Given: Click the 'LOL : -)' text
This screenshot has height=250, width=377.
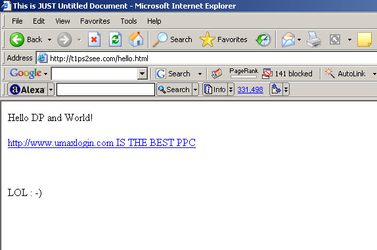Looking at the screenshot, I should pyautogui.click(x=24, y=193).
